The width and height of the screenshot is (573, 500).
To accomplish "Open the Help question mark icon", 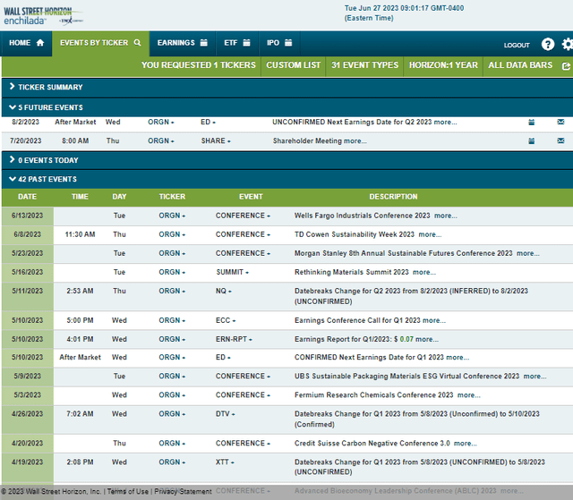I will tap(547, 44).
